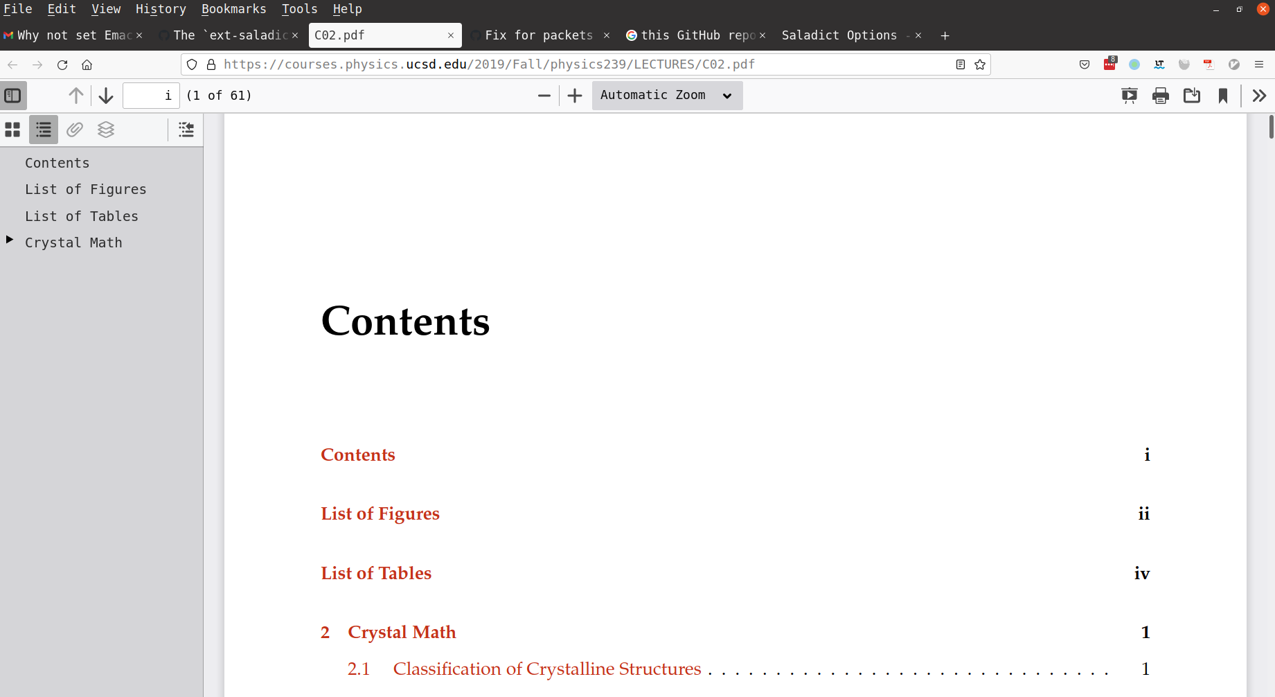1275x697 pixels.
Task: Open the Automatic Zoom dropdown
Action: coord(666,96)
